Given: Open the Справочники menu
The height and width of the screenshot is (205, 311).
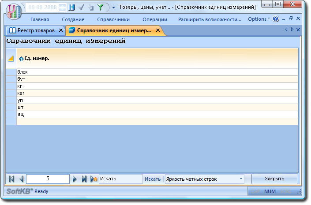Looking at the screenshot, I should click(113, 19).
